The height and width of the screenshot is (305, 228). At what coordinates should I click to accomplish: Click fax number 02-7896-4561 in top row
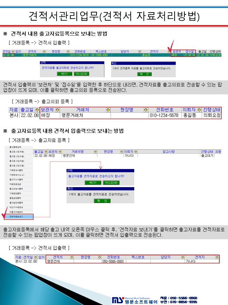(100, 55)
